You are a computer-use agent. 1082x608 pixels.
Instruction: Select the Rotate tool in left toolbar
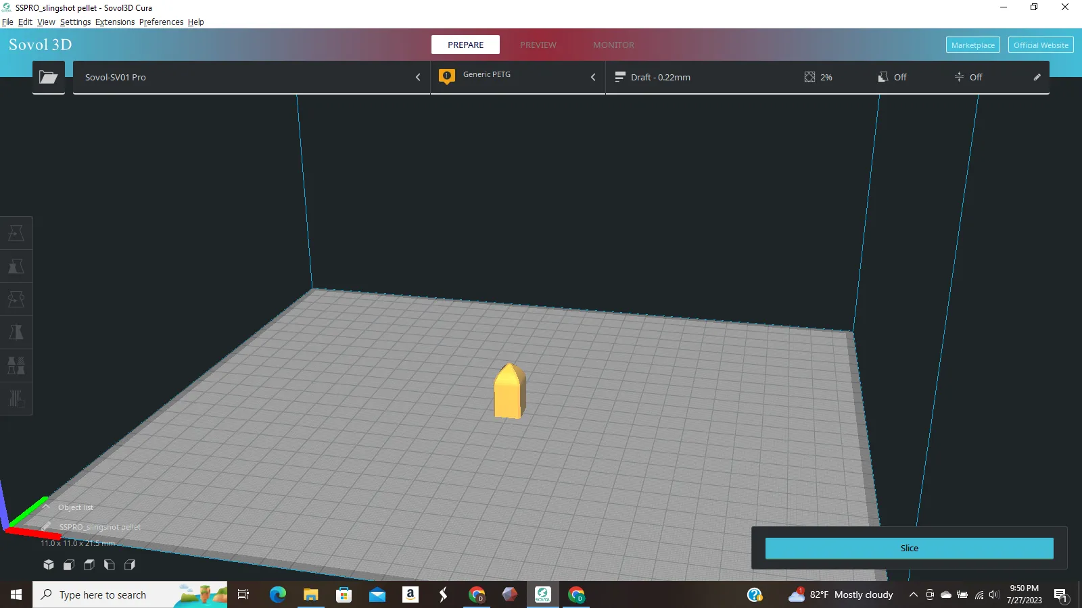point(16,299)
